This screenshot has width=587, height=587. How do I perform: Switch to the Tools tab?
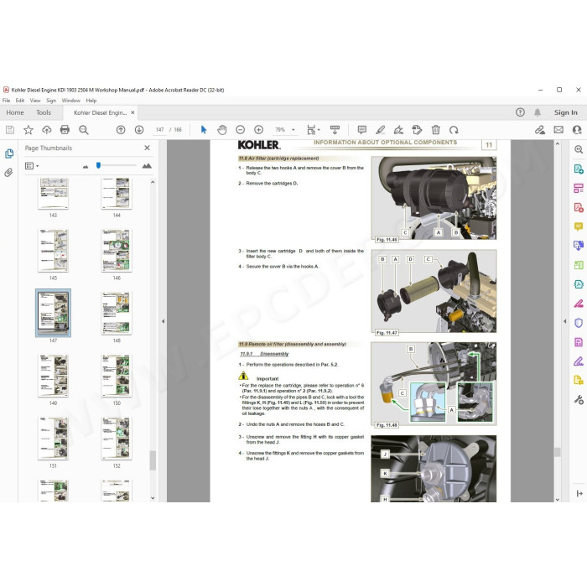click(x=44, y=112)
